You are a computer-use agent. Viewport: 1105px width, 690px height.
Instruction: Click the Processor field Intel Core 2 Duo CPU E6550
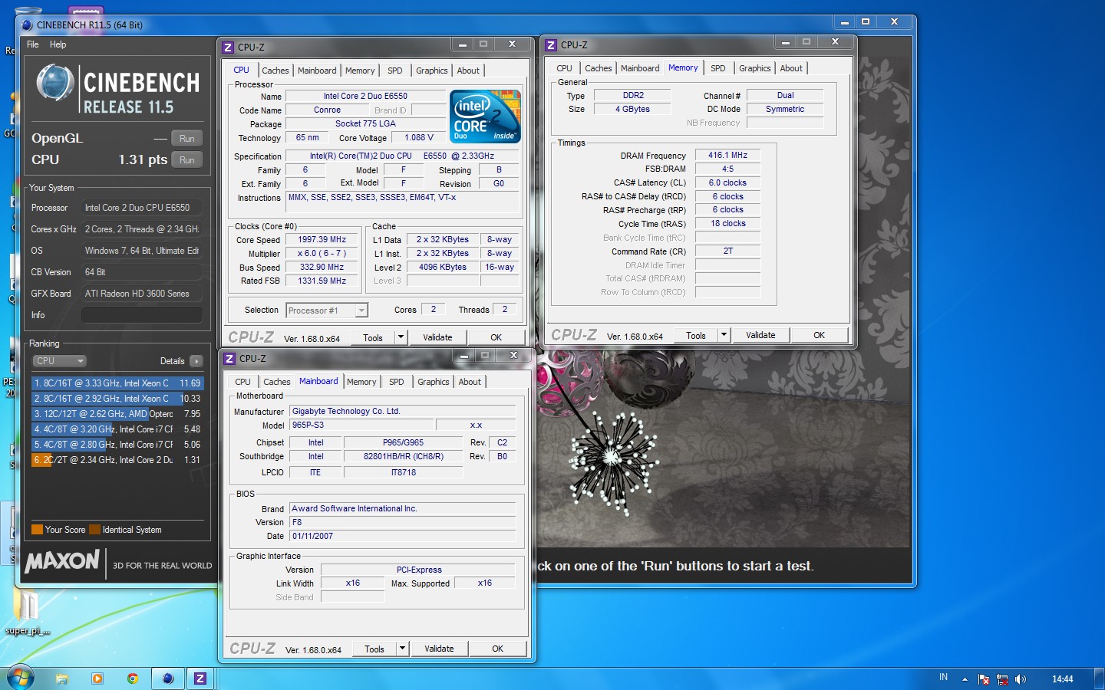[x=142, y=208]
